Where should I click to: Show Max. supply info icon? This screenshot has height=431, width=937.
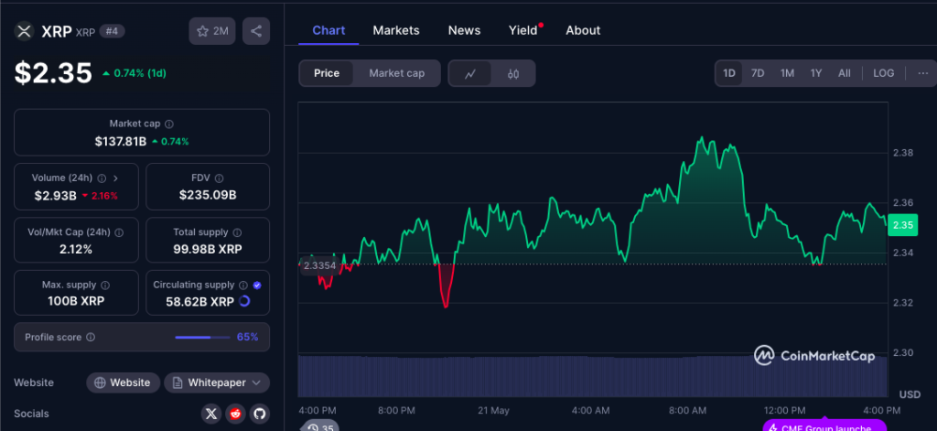pyautogui.click(x=105, y=286)
